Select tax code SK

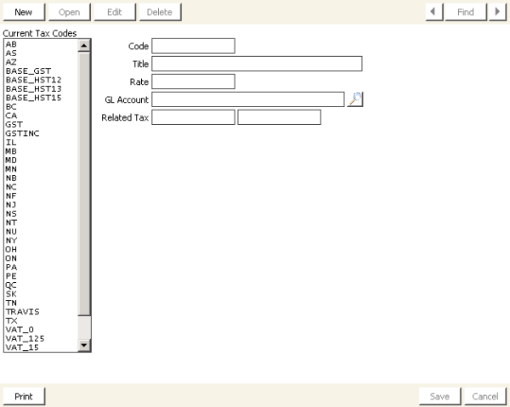click(41, 294)
